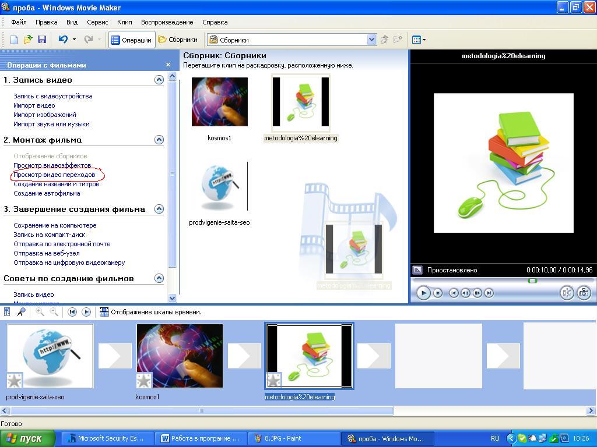Screen dimensions: 597x447
Task: Click Отправка на цифровую видеокамеру link
Action: coord(69,262)
